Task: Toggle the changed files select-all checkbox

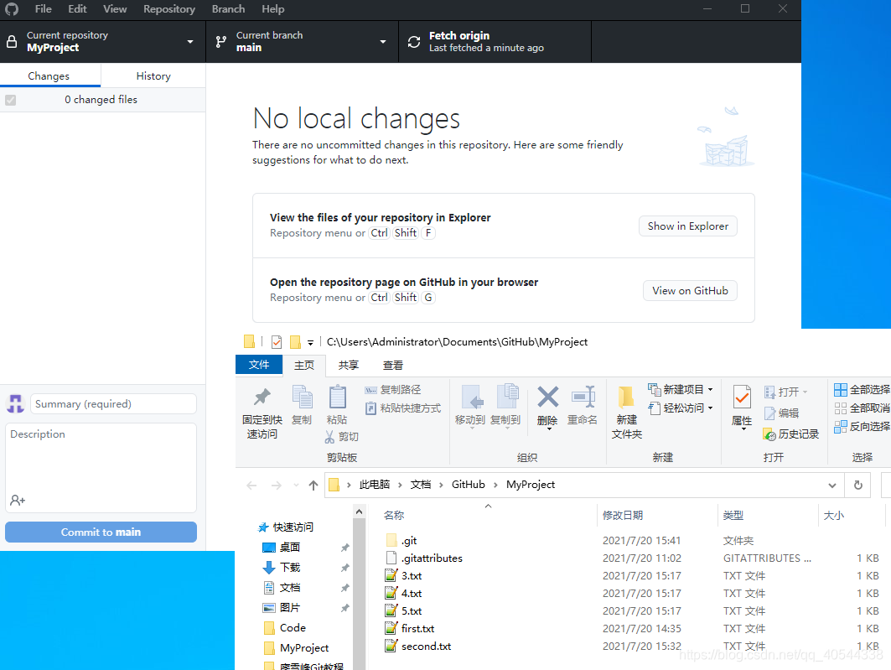Action: point(11,100)
